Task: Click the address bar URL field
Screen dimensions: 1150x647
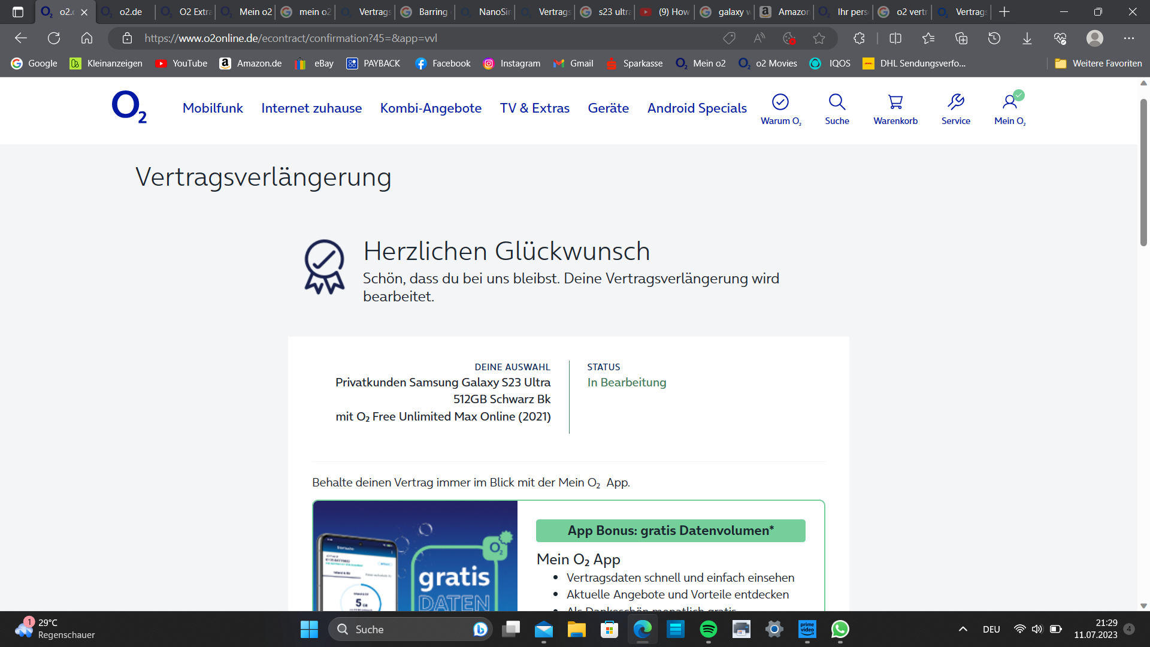Action: (x=419, y=38)
